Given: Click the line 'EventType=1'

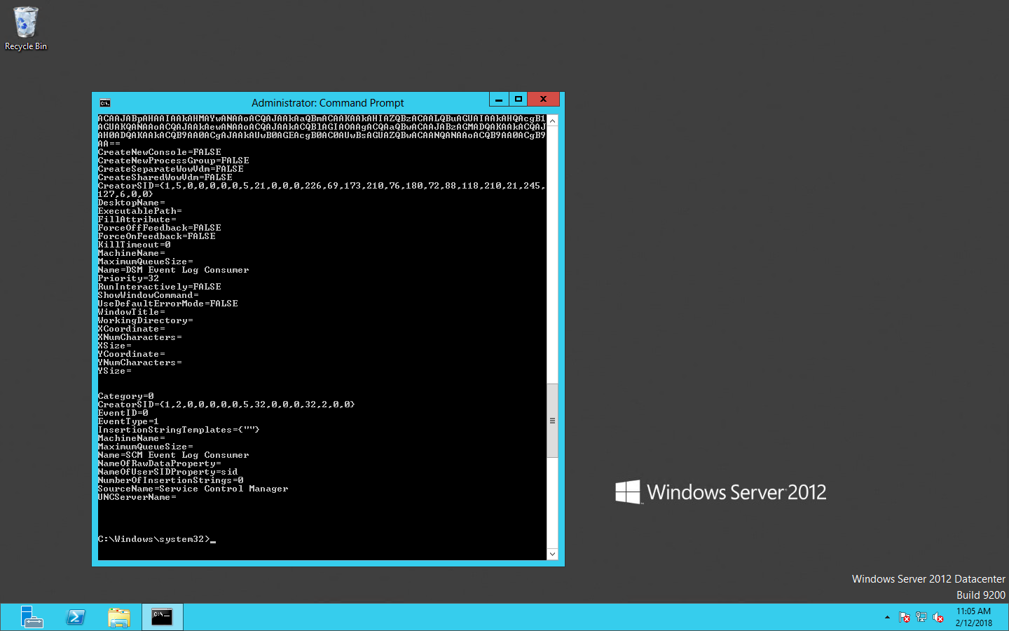Looking at the screenshot, I should [128, 421].
